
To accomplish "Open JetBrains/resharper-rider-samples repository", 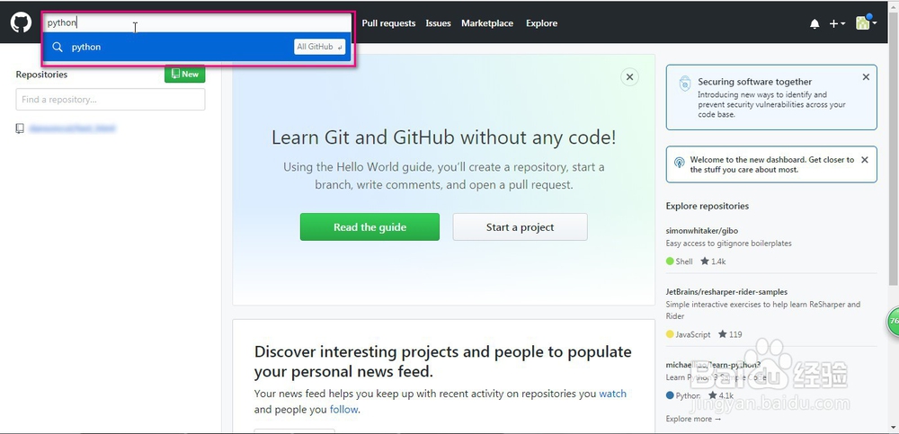I will 726,292.
